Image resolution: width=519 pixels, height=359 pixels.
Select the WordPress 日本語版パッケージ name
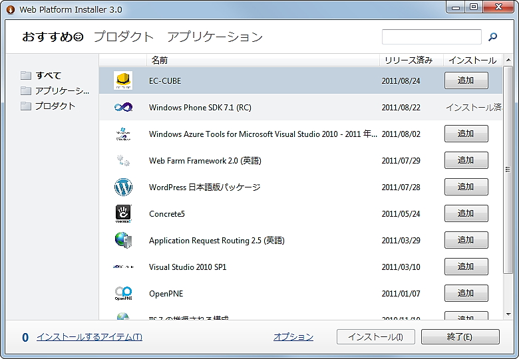[204, 187]
